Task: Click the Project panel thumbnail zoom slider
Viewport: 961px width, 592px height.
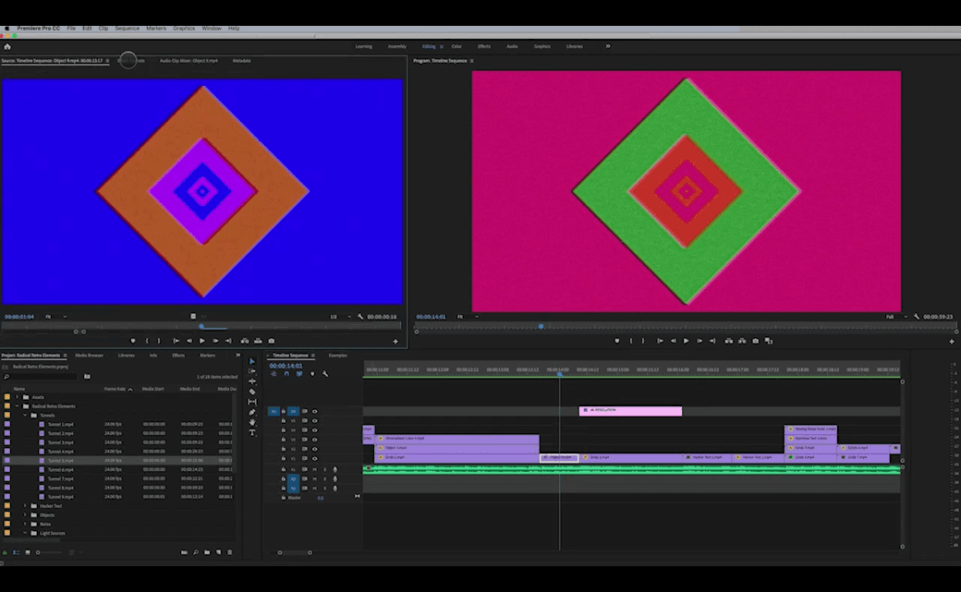Action: coord(52,552)
